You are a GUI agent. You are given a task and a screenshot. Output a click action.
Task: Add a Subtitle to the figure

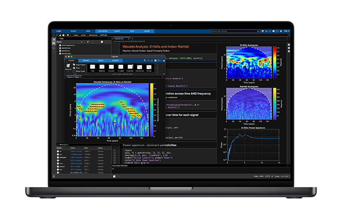tap(101, 67)
